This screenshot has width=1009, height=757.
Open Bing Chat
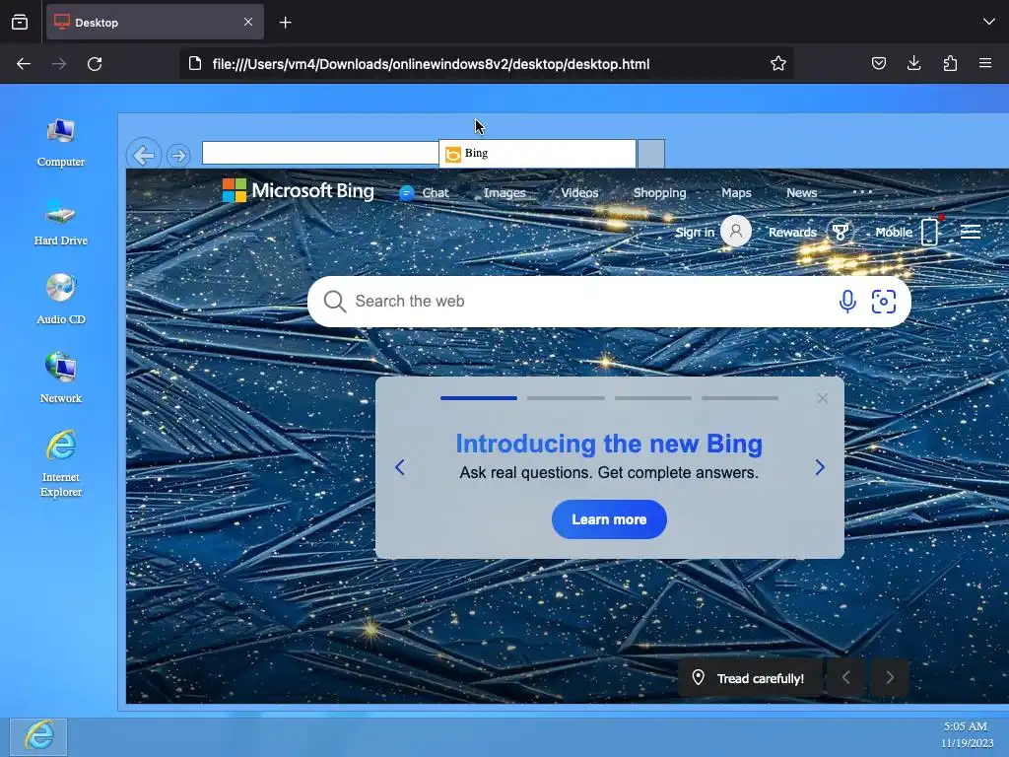pos(424,192)
